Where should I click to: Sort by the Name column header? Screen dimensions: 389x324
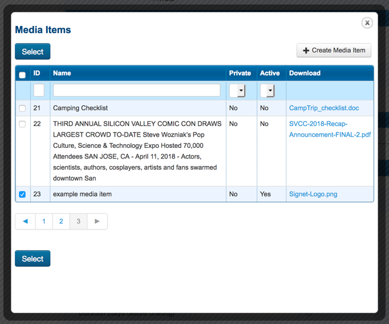coord(62,73)
